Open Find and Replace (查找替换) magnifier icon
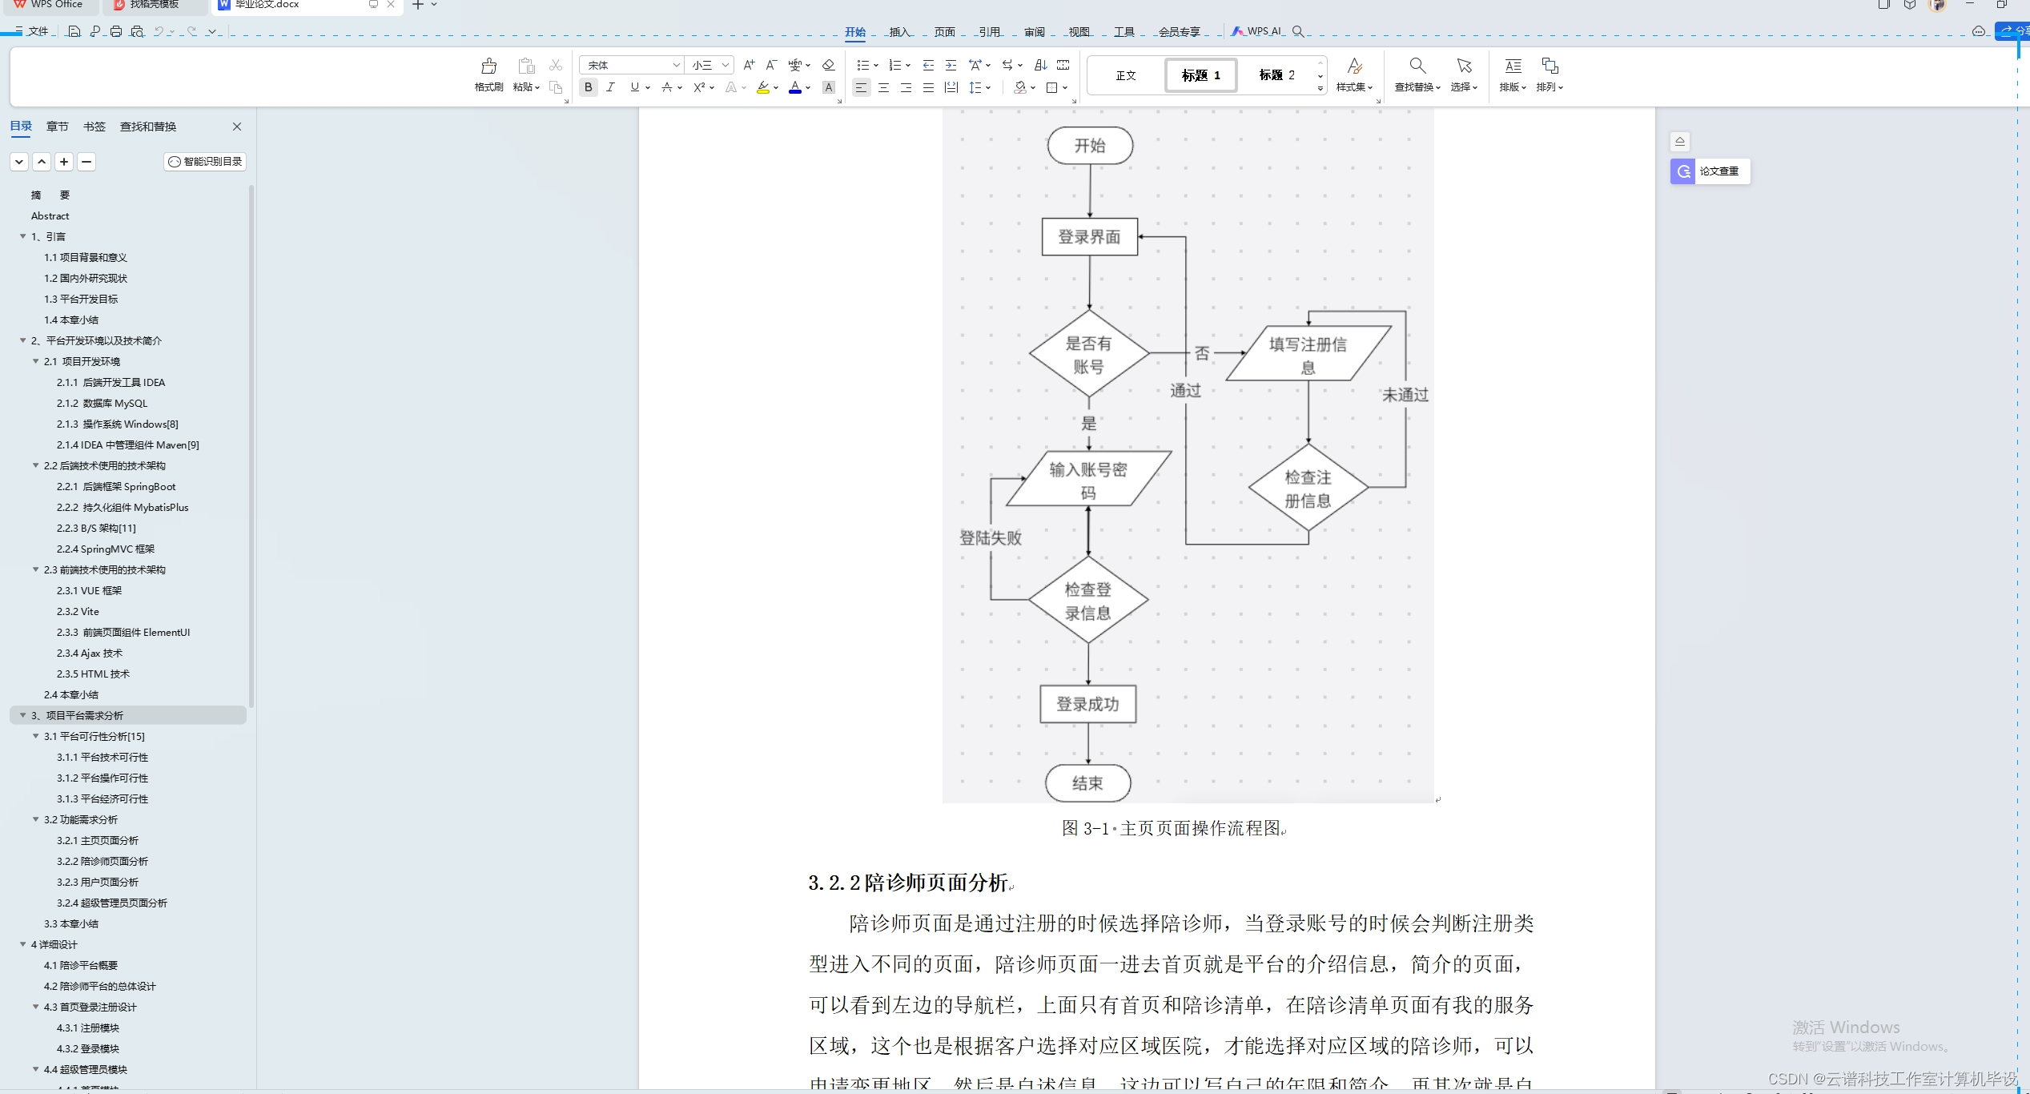The height and width of the screenshot is (1094, 2030). click(x=1417, y=66)
